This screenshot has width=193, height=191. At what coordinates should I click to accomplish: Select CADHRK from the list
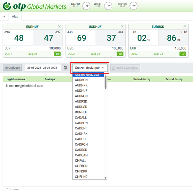(x=88, y=134)
